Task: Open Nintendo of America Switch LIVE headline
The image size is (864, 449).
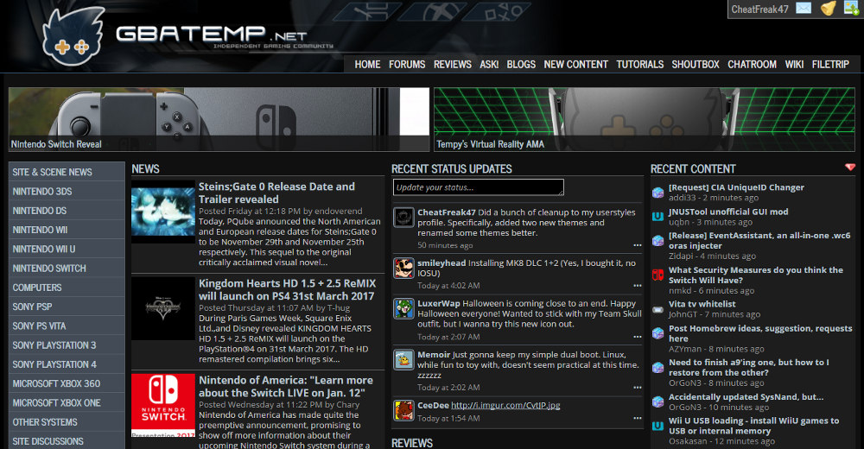Action: 286,386
